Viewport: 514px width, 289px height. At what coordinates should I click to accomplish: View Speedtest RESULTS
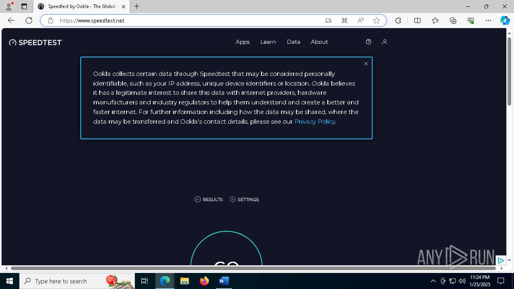208,199
